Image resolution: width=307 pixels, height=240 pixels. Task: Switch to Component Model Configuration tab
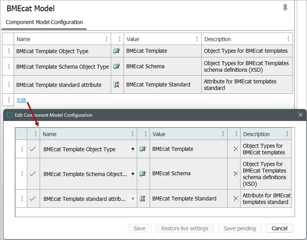coord(44,22)
